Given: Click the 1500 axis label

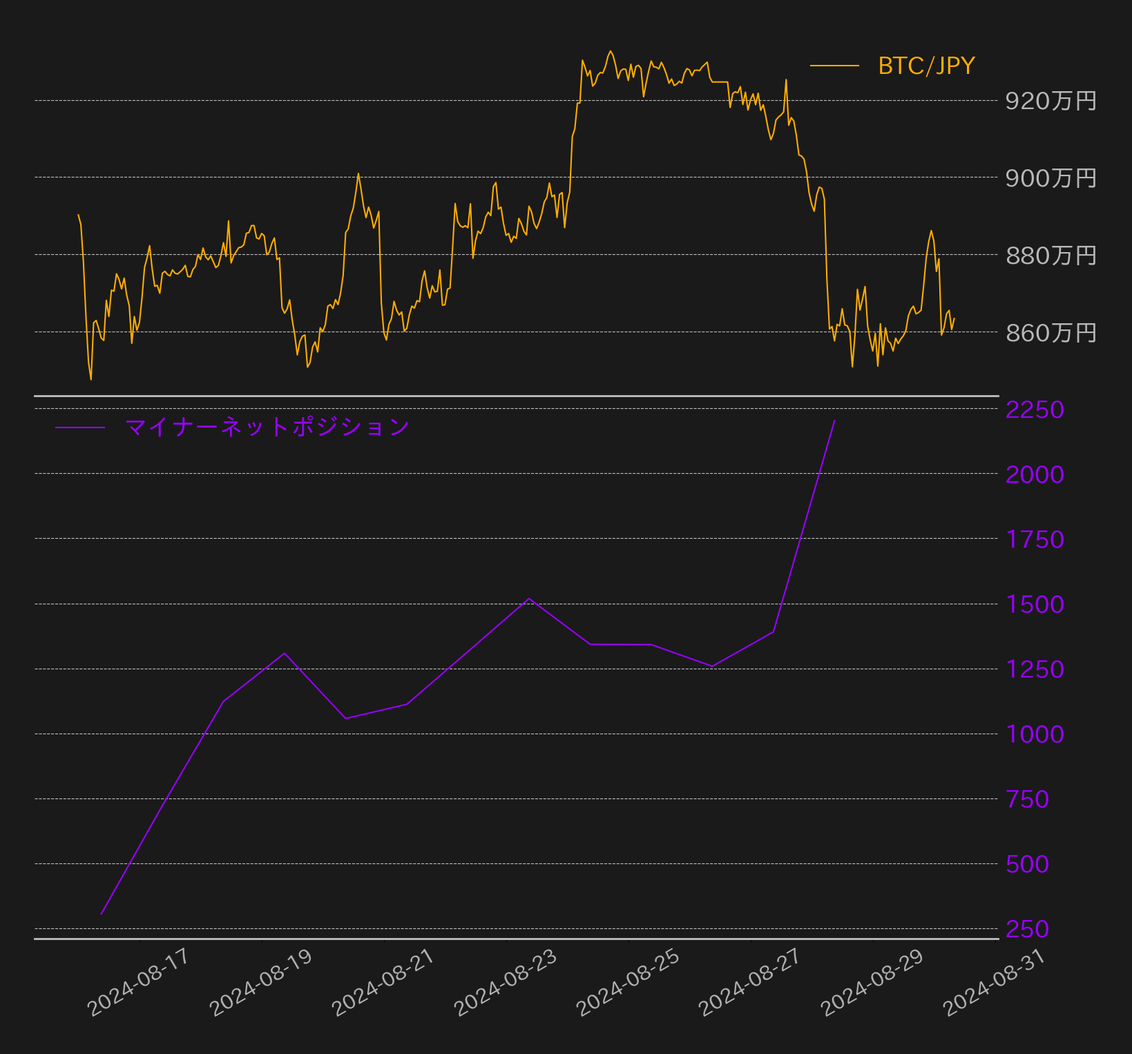Looking at the screenshot, I should 1035,604.
